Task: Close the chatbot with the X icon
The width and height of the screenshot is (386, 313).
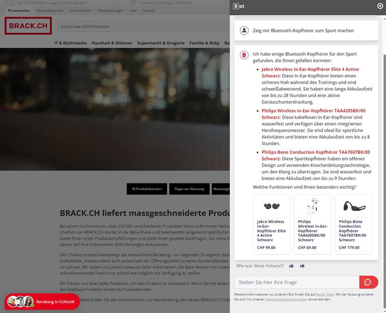Action: 380,6
